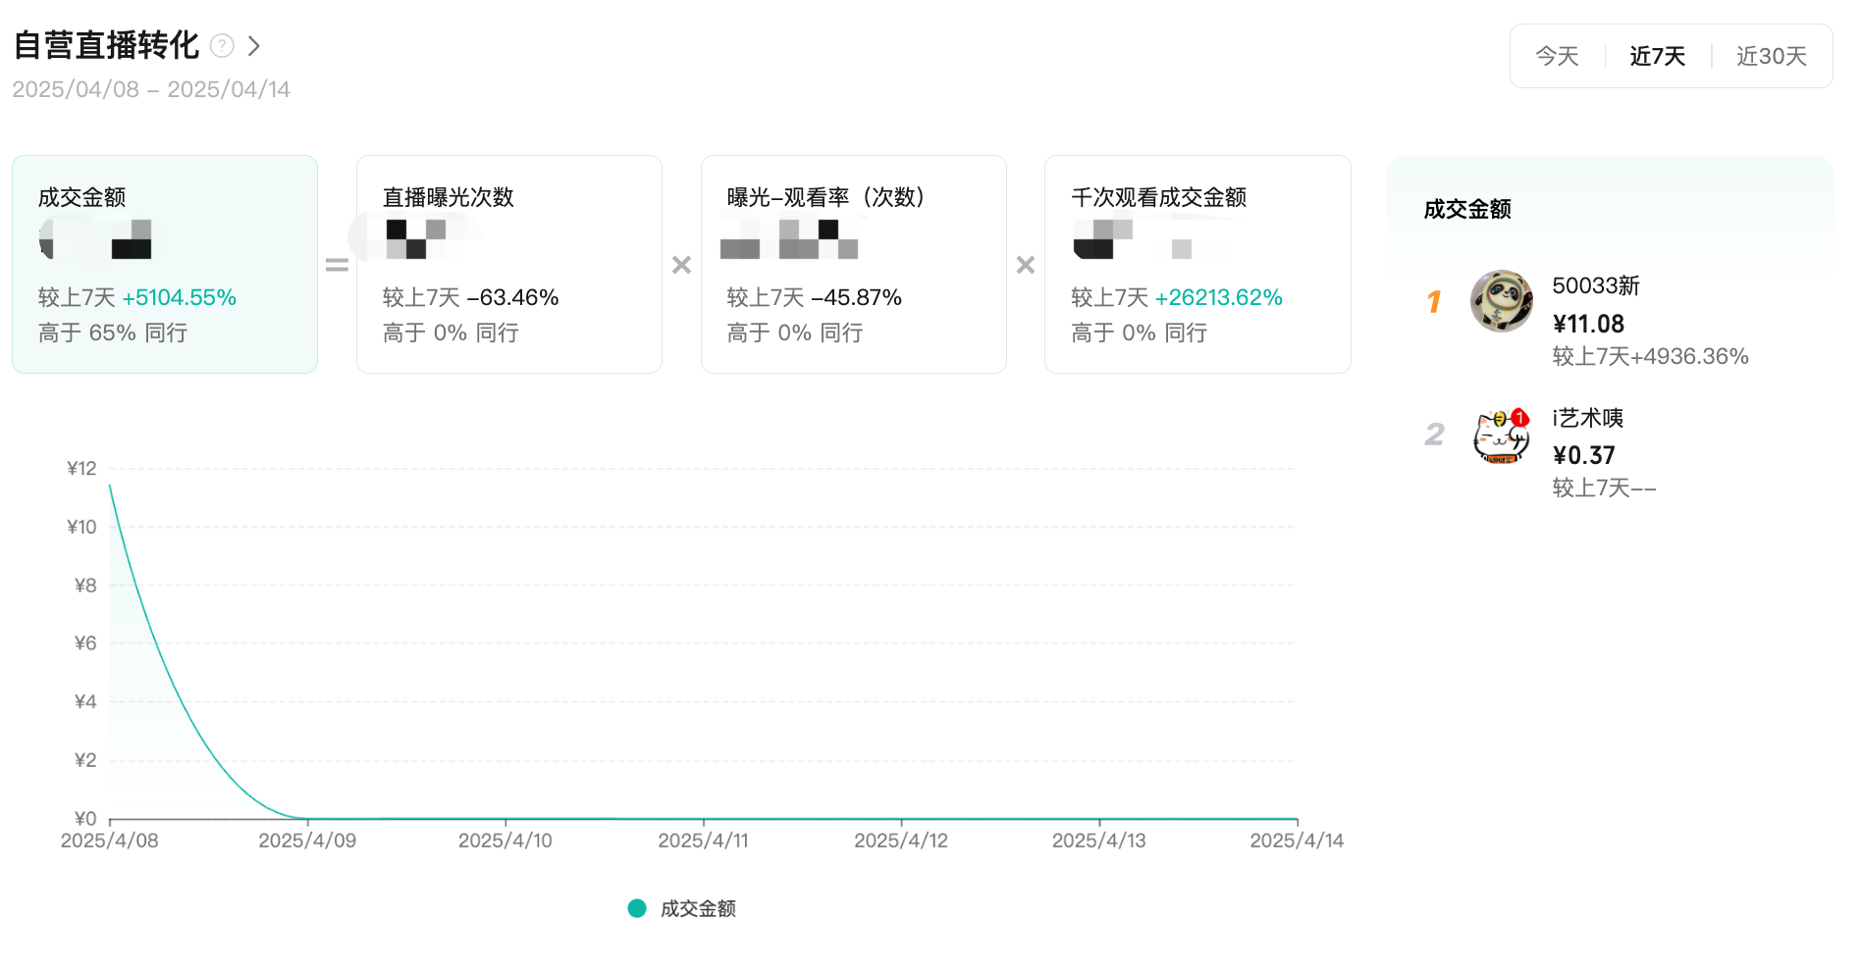Screen dimensions: 1861x972
Task: Switch to the 今天 tab
Action: tap(1557, 57)
